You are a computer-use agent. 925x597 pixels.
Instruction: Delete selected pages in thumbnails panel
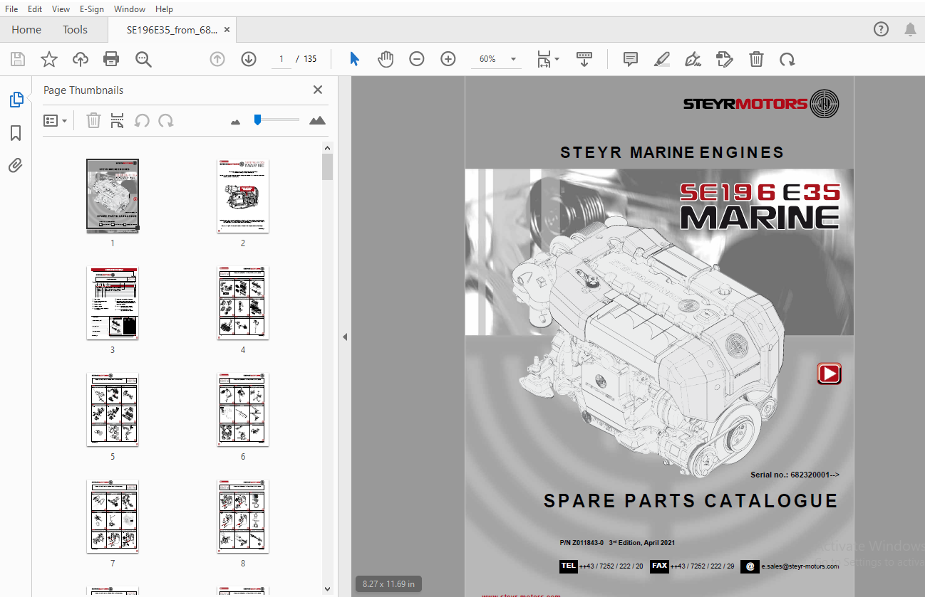click(93, 121)
